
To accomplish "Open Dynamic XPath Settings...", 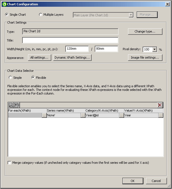I will [72, 57].
